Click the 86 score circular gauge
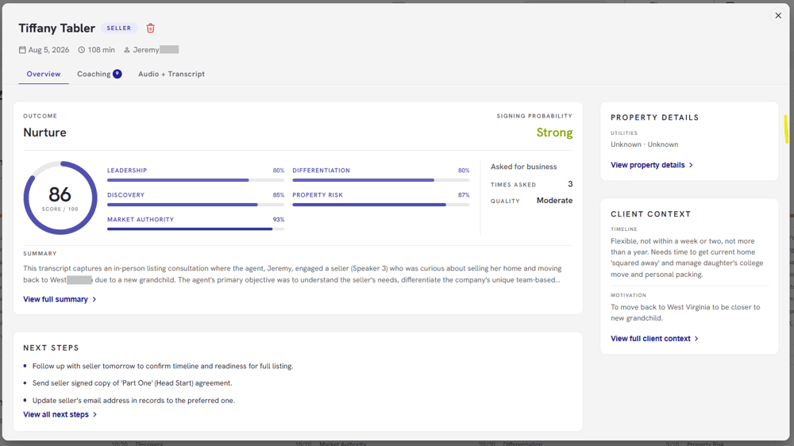This screenshot has width=794, height=446. pyautogui.click(x=60, y=198)
